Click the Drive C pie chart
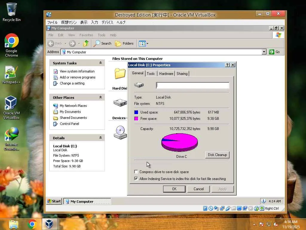Viewport: 306px width, 230px height. pyautogui.click(x=180, y=143)
